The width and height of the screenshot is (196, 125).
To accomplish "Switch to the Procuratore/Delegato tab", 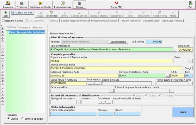I will coord(104,21).
